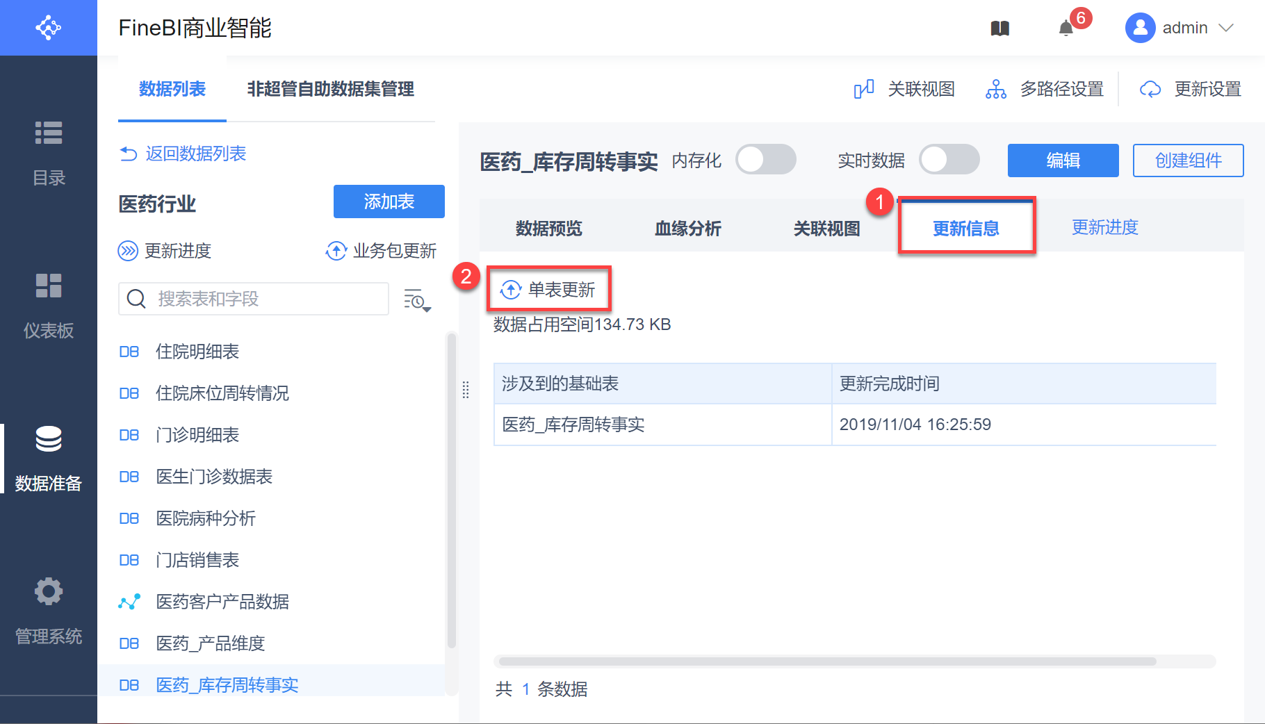The width and height of the screenshot is (1265, 724).
Task: Open notifications bell with 6 alerts
Action: point(1066,28)
